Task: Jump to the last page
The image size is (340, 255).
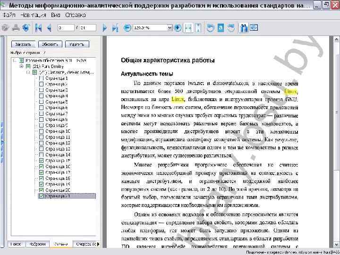Action: [115, 28]
